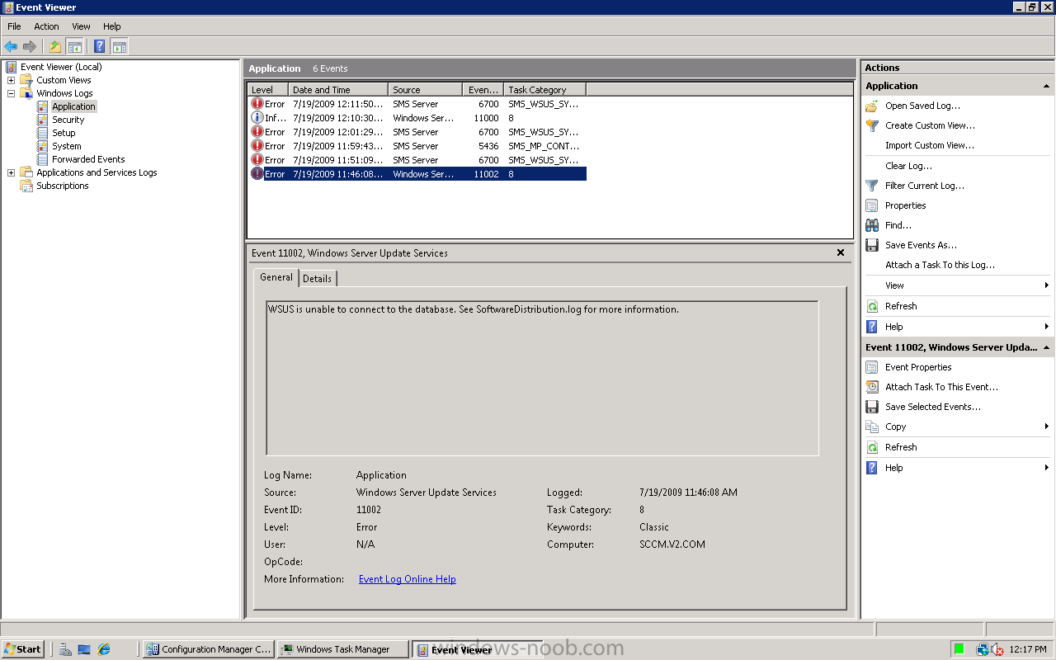Sort by Date and Time column header

[338, 90]
